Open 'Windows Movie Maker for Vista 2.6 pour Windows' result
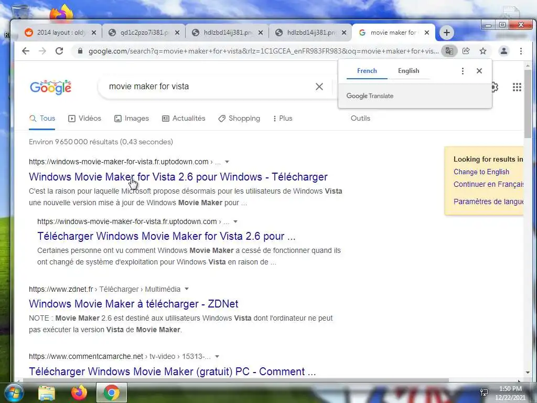 pyautogui.click(x=178, y=177)
